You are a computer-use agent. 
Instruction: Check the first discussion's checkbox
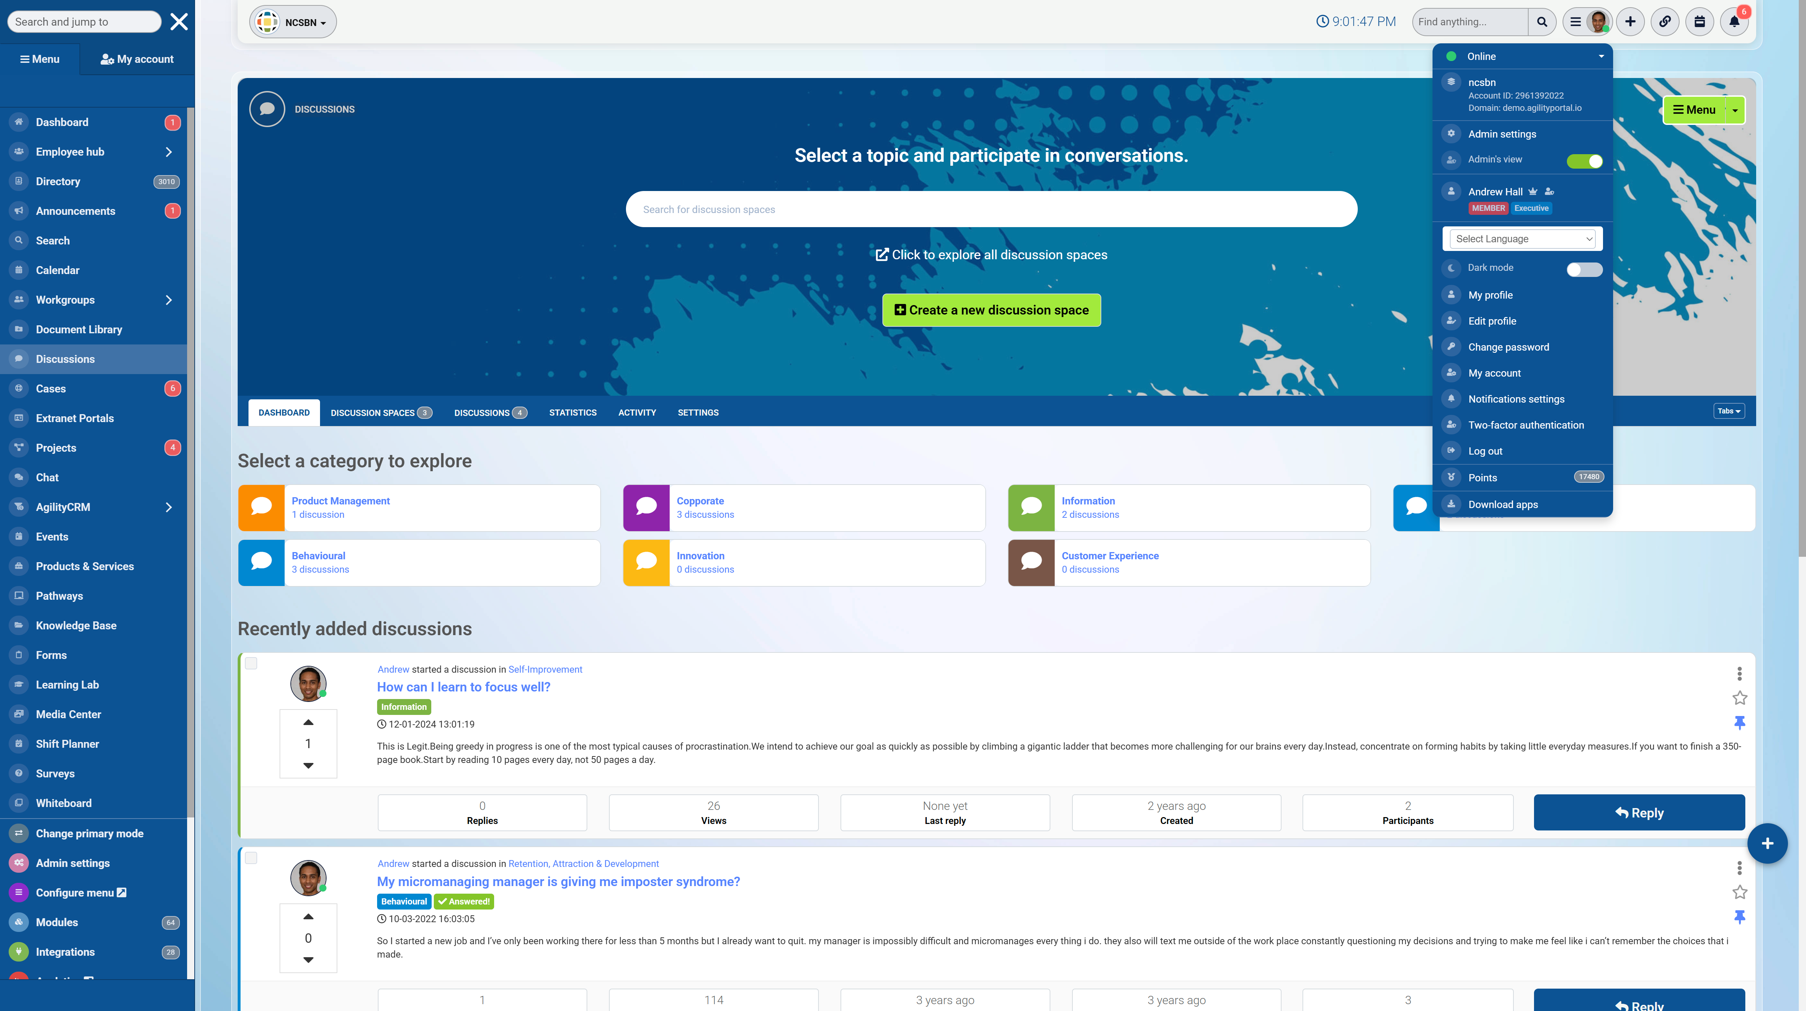pyautogui.click(x=251, y=664)
